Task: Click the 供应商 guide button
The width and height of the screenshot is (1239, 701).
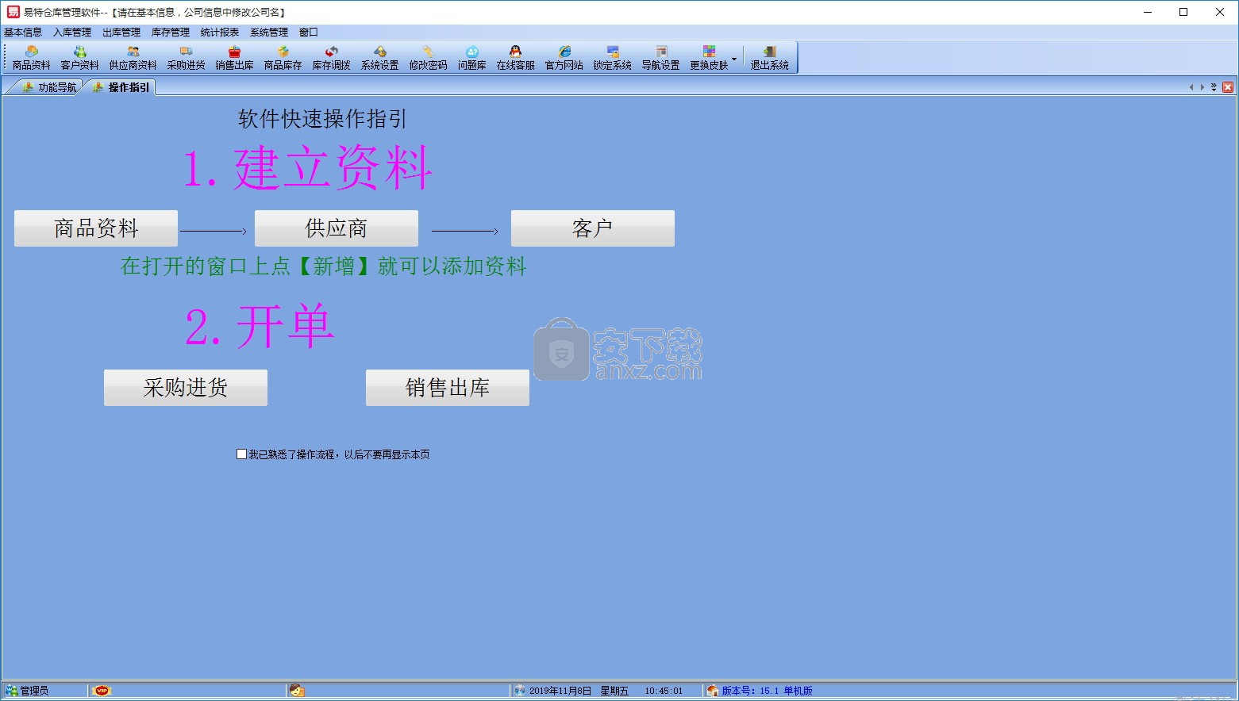Action: 337,228
